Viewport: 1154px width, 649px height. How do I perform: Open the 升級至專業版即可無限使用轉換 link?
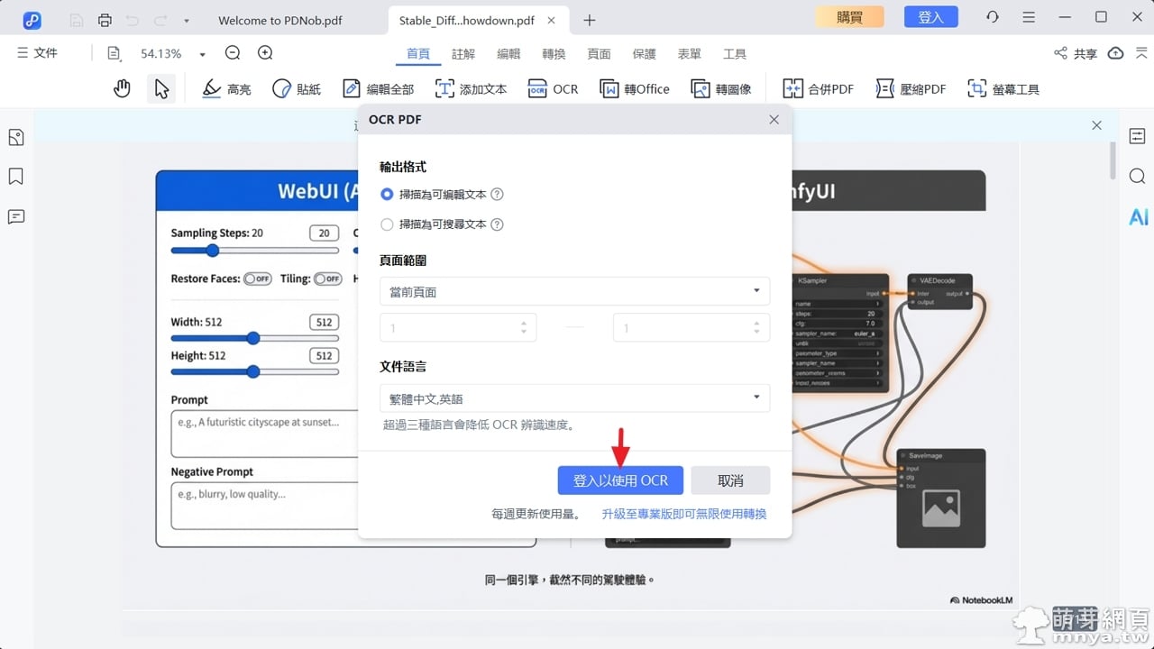(x=684, y=514)
